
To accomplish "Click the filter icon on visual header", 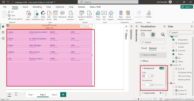I will click(x=82, y=26).
